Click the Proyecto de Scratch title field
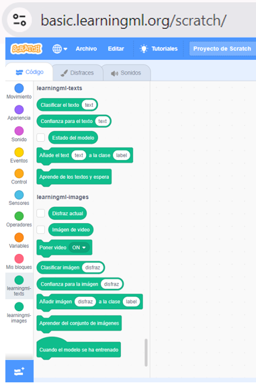The width and height of the screenshot is (256, 383). point(222,48)
